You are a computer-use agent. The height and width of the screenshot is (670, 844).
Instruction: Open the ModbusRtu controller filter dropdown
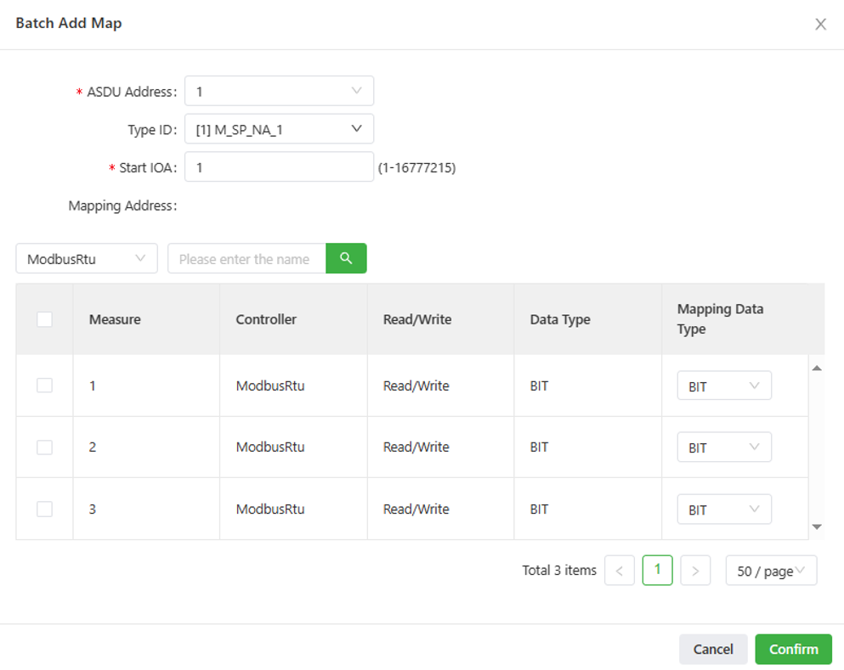coord(87,259)
